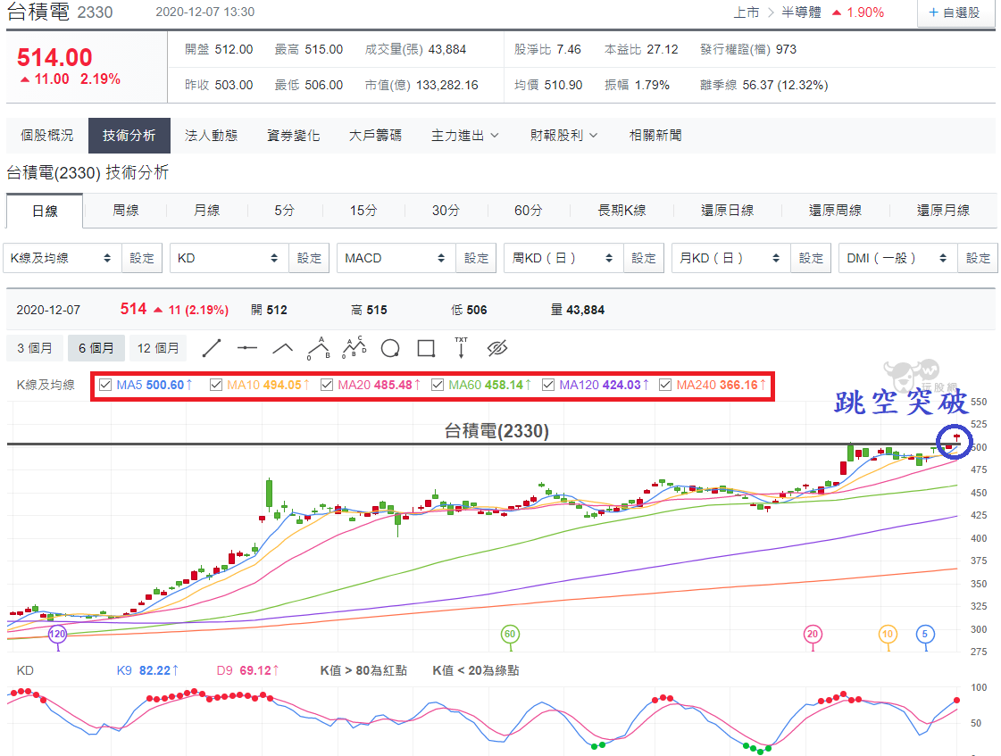Screen dimensions: 1001x756
Task: Switch to the 還原日線 chart tab
Action: 728,210
